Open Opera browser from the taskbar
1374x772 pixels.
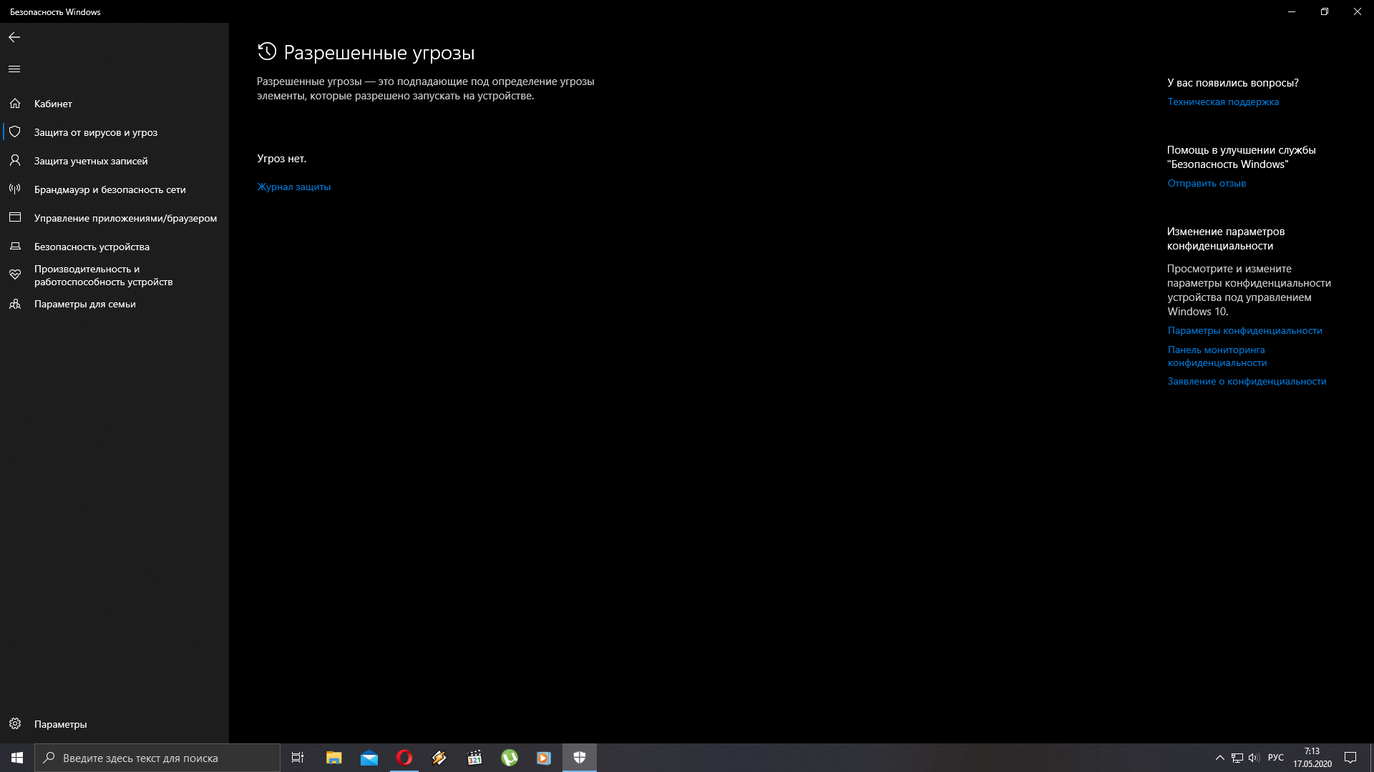click(404, 758)
